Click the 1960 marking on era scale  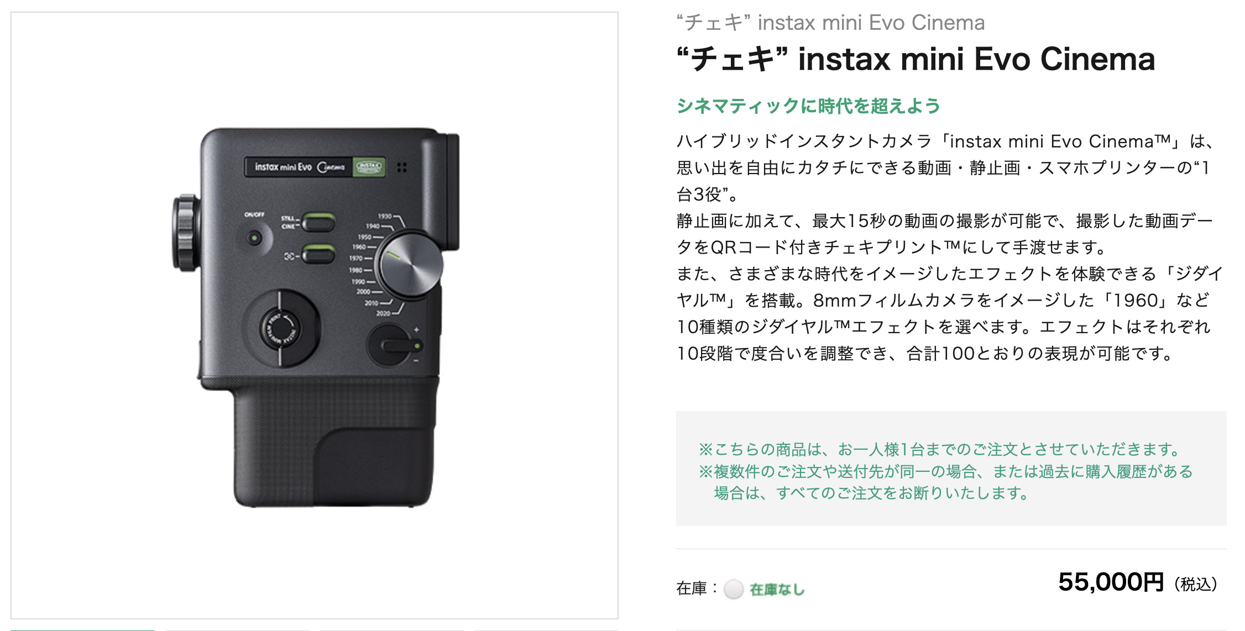point(359,247)
